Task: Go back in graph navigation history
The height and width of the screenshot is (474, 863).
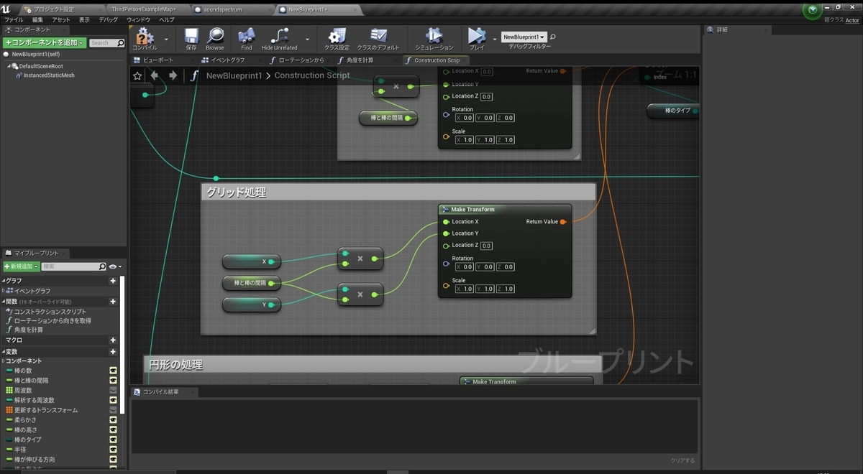Action: (154, 75)
